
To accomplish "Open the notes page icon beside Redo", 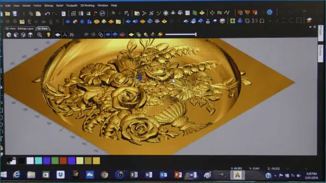I will [64, 14].
